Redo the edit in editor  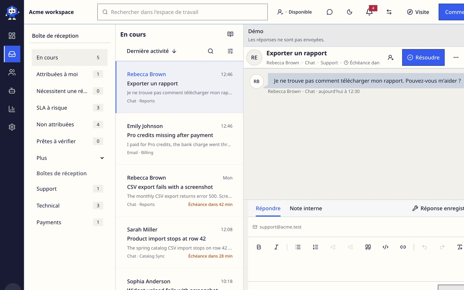coord(442,247)
